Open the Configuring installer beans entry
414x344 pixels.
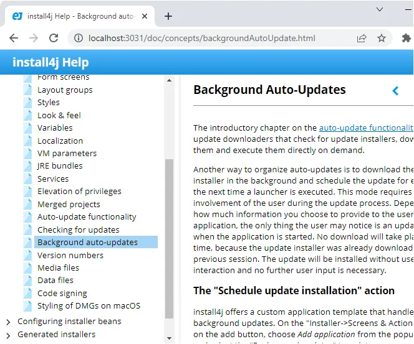pos(69,321)
